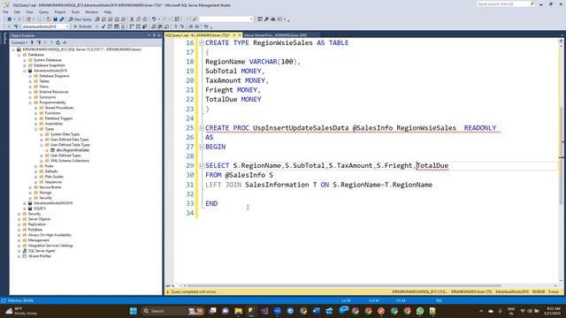
Task: Collapse the CREATE PROC code block on line 25
Action: pyautogui.click(x=202, y=128)
